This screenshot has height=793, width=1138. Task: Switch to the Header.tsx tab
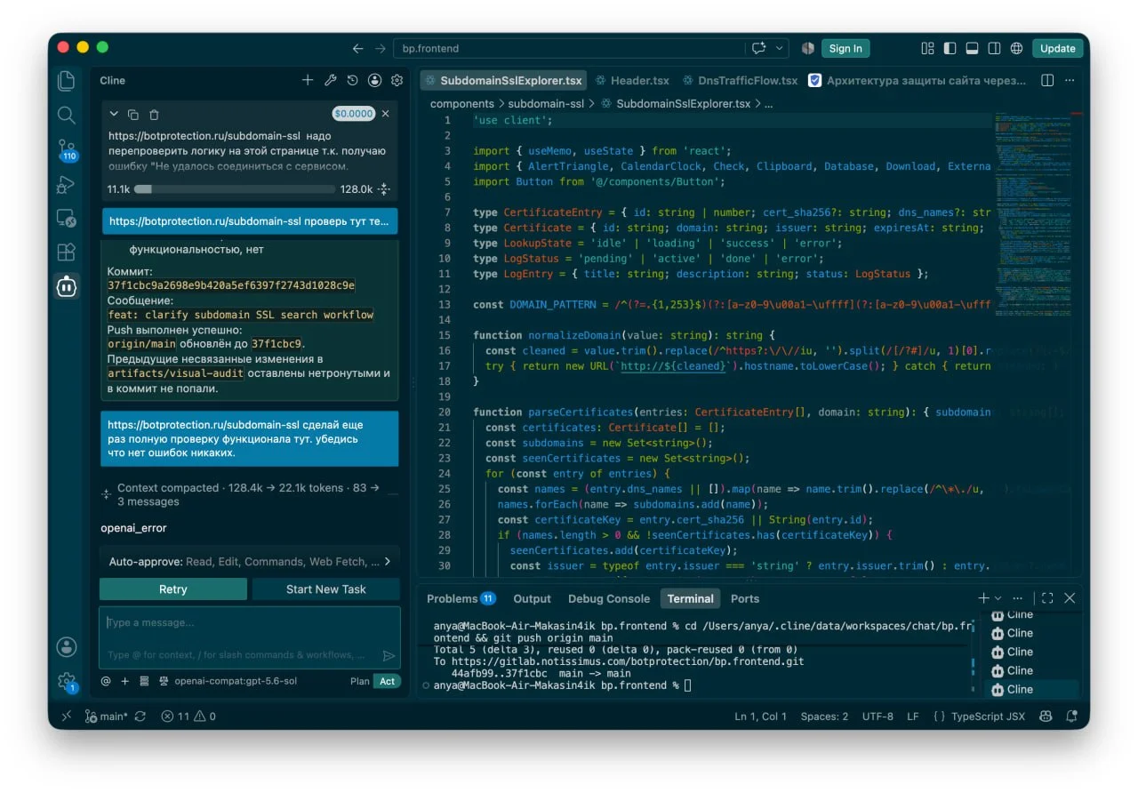(632, 80)
